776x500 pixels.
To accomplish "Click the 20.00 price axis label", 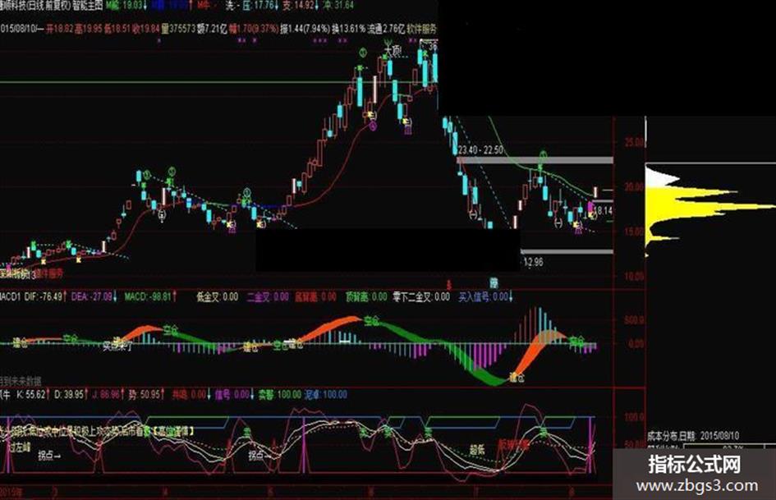I will pos(634,187).
